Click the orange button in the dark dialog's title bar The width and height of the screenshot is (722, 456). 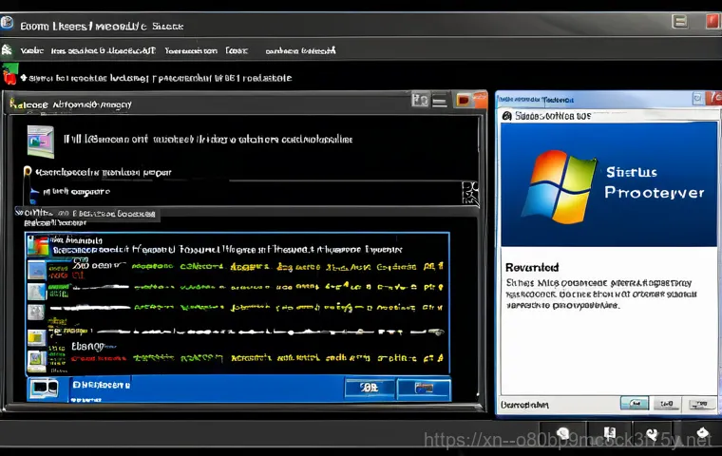[465, 100]
